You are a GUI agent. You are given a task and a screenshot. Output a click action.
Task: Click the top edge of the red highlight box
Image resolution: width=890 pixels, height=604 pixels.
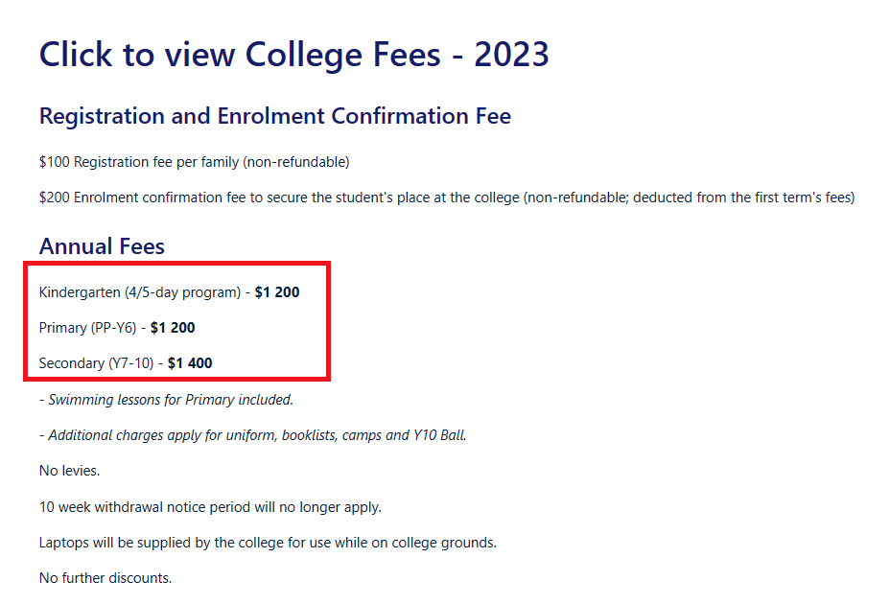click(176, 264)
